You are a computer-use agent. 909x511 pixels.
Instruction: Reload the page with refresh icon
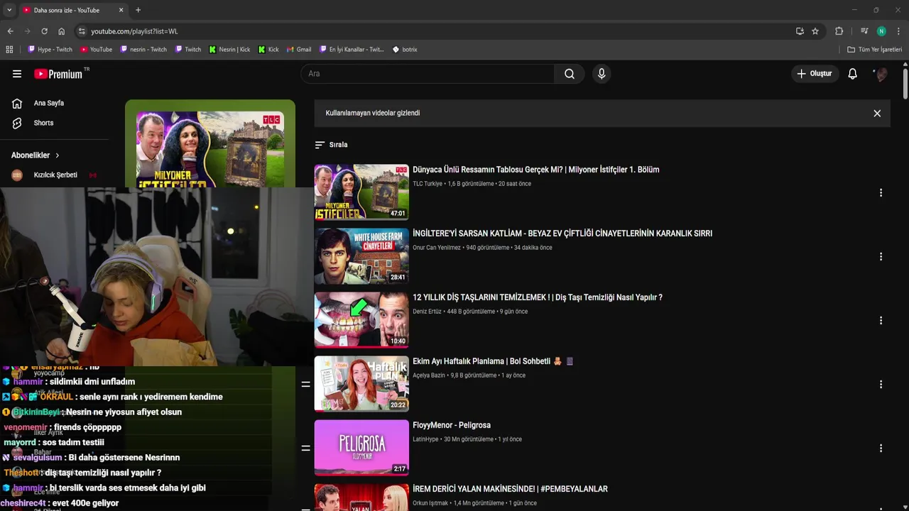point(44,31)
